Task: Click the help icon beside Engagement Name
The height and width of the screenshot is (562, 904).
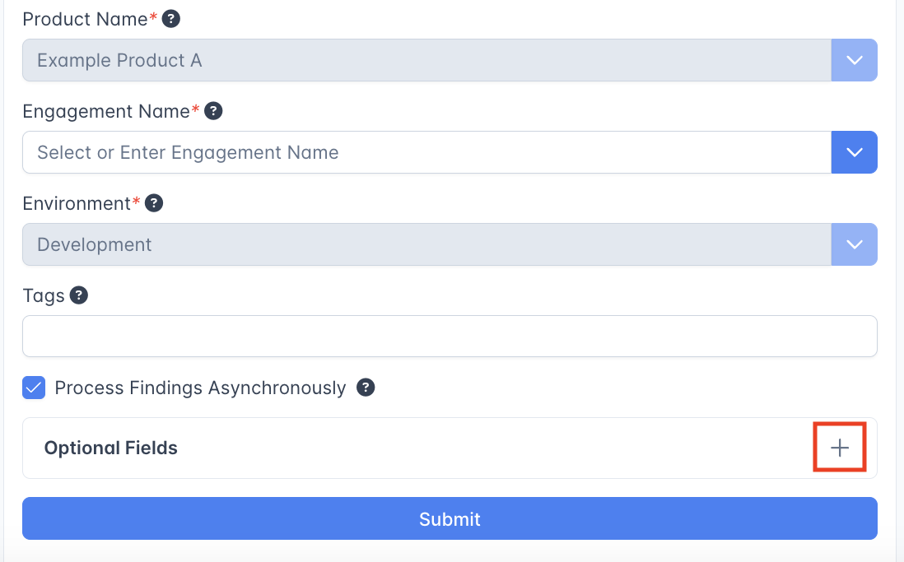Action: coord(213,111)
